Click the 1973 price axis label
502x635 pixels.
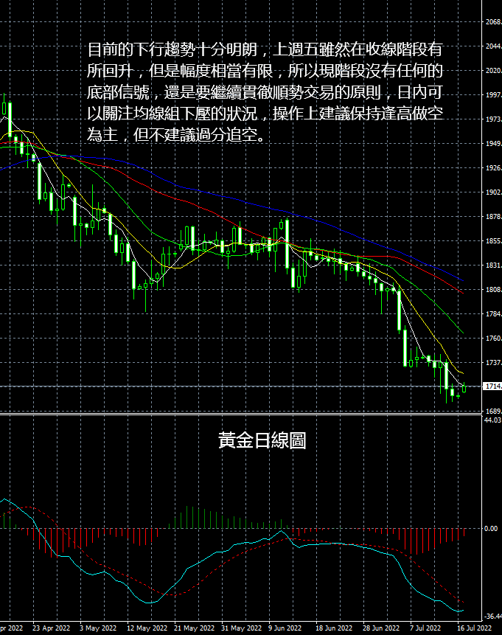[493, 119]
